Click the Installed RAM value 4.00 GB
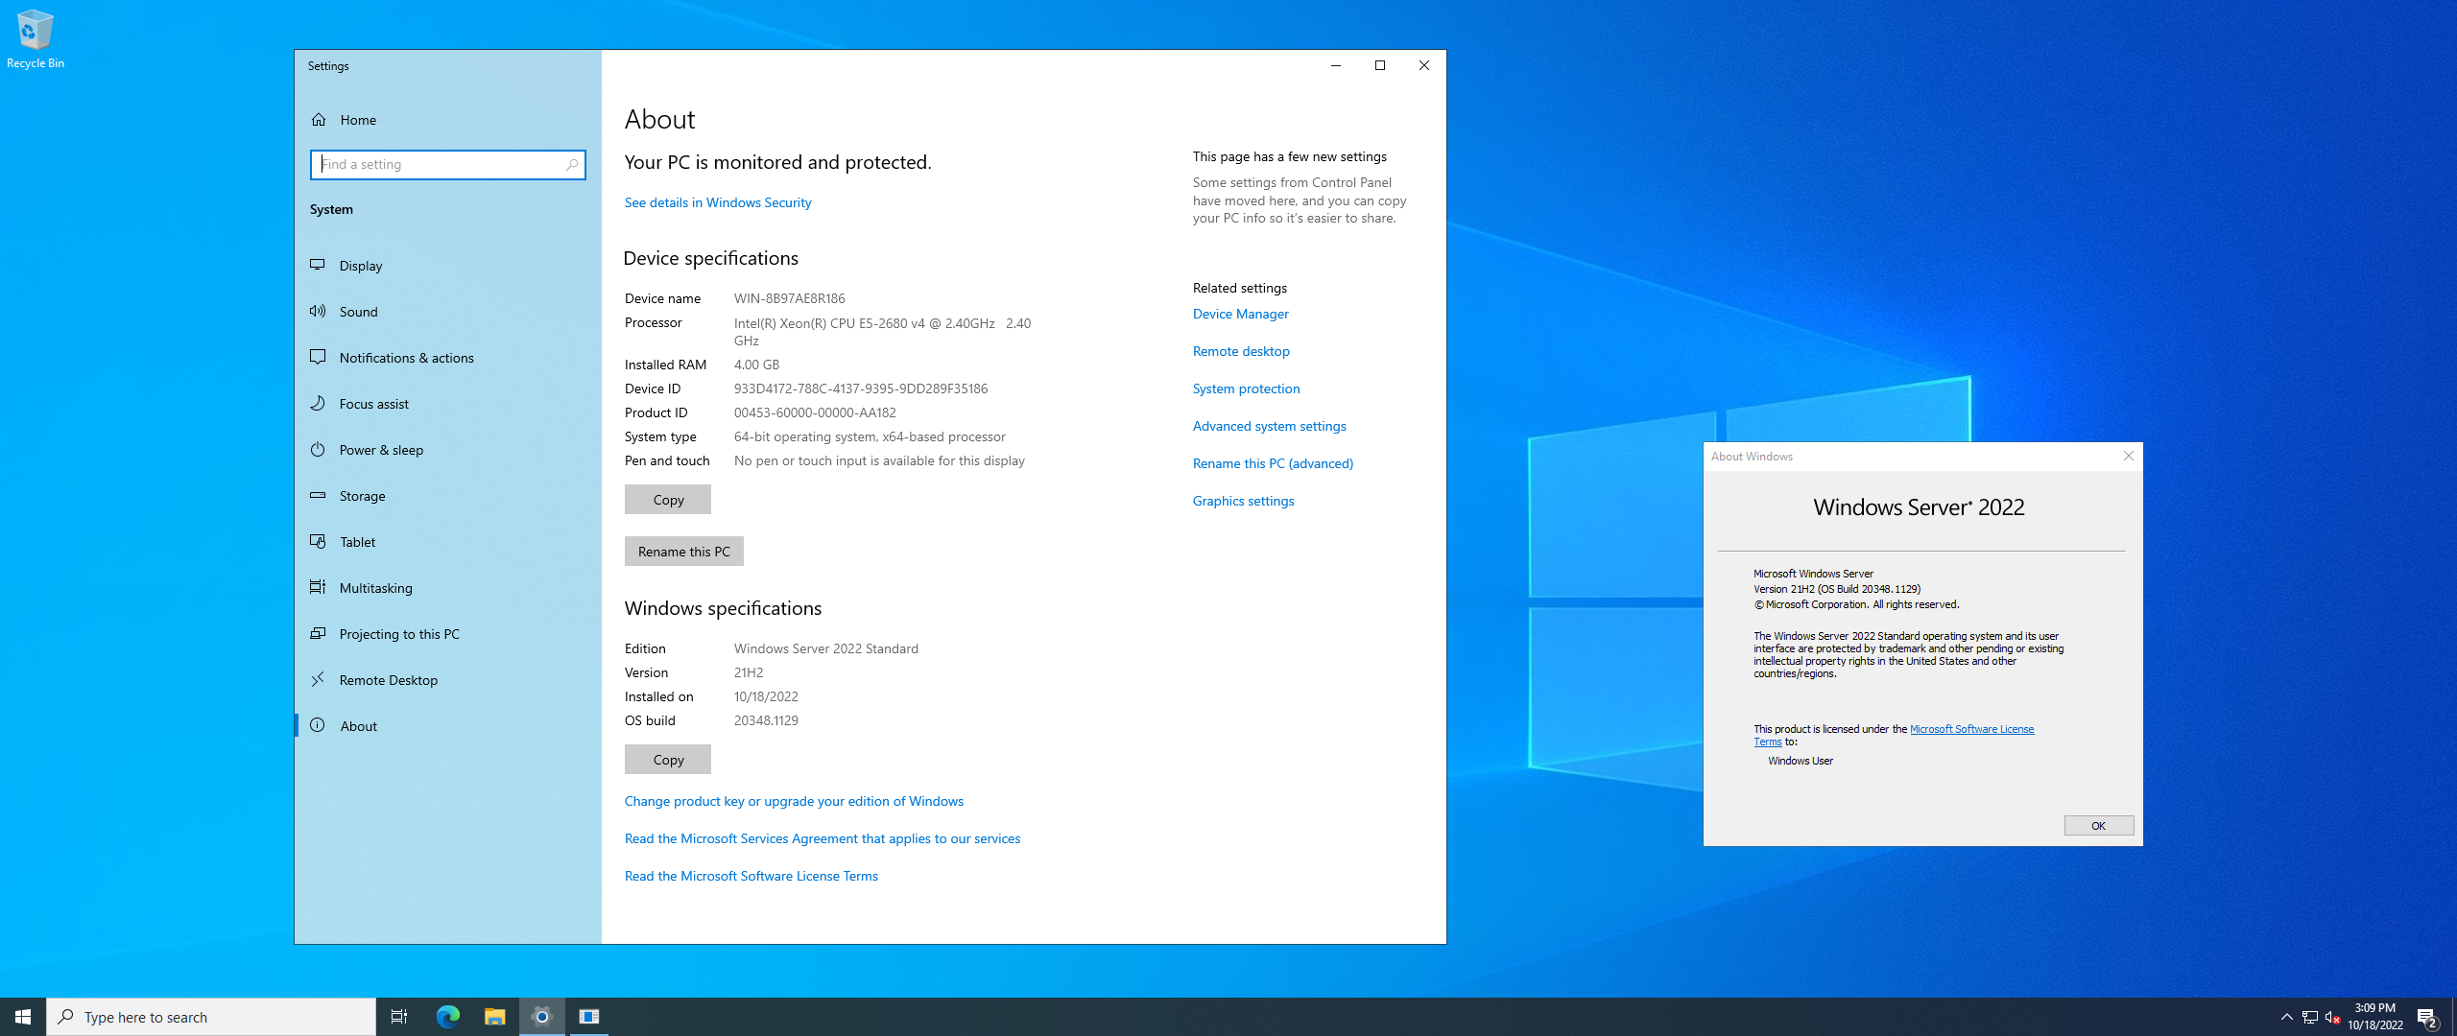This screenshot has width=2457, height=1036. [756, 365]
